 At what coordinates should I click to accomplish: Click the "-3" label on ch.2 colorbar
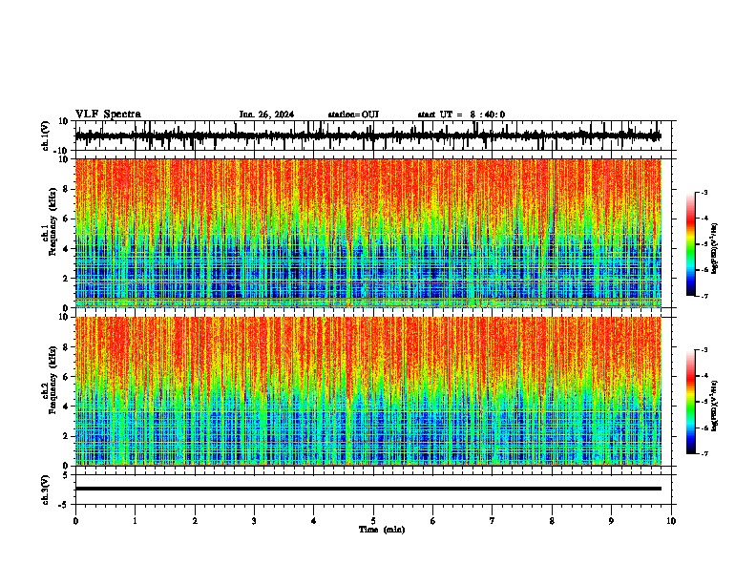point(704,350)
